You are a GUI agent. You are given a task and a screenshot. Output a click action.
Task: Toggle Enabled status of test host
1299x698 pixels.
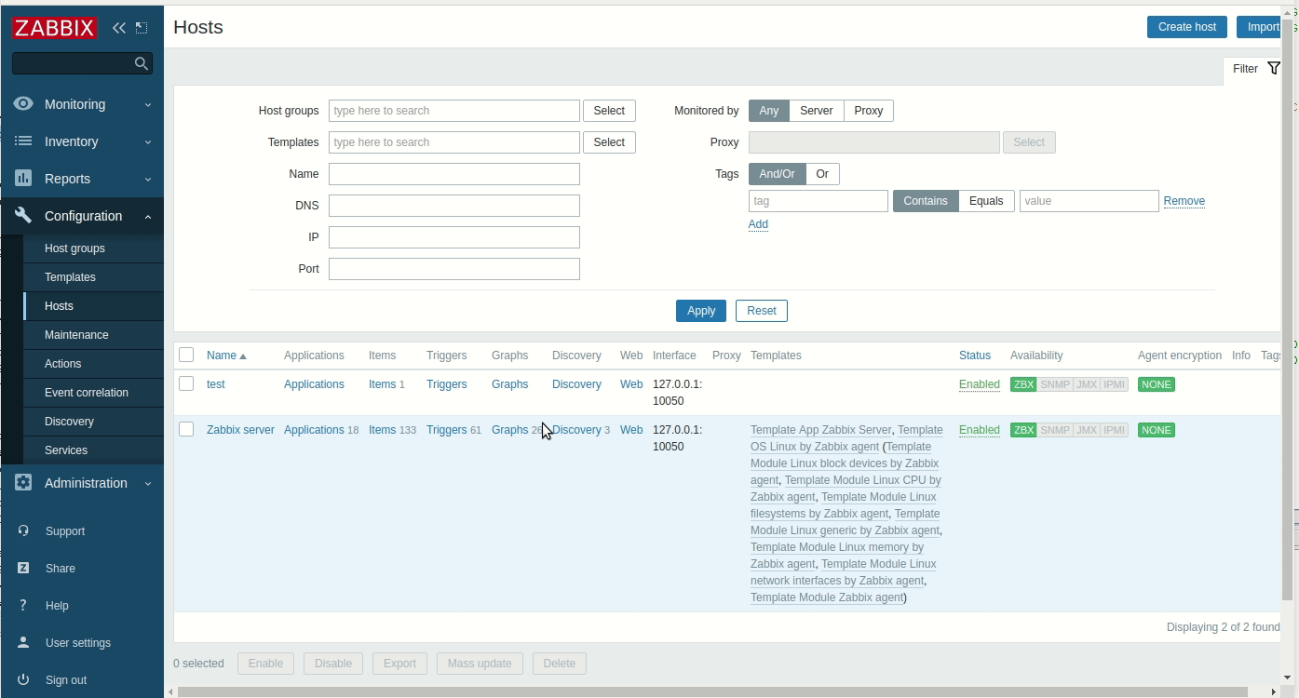tap(980, 384)
